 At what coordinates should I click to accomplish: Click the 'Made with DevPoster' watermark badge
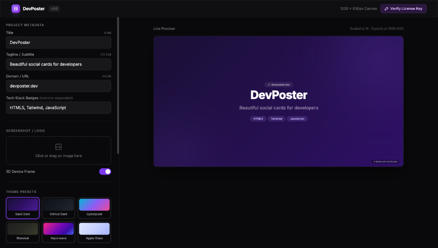(x=385, y=162)
